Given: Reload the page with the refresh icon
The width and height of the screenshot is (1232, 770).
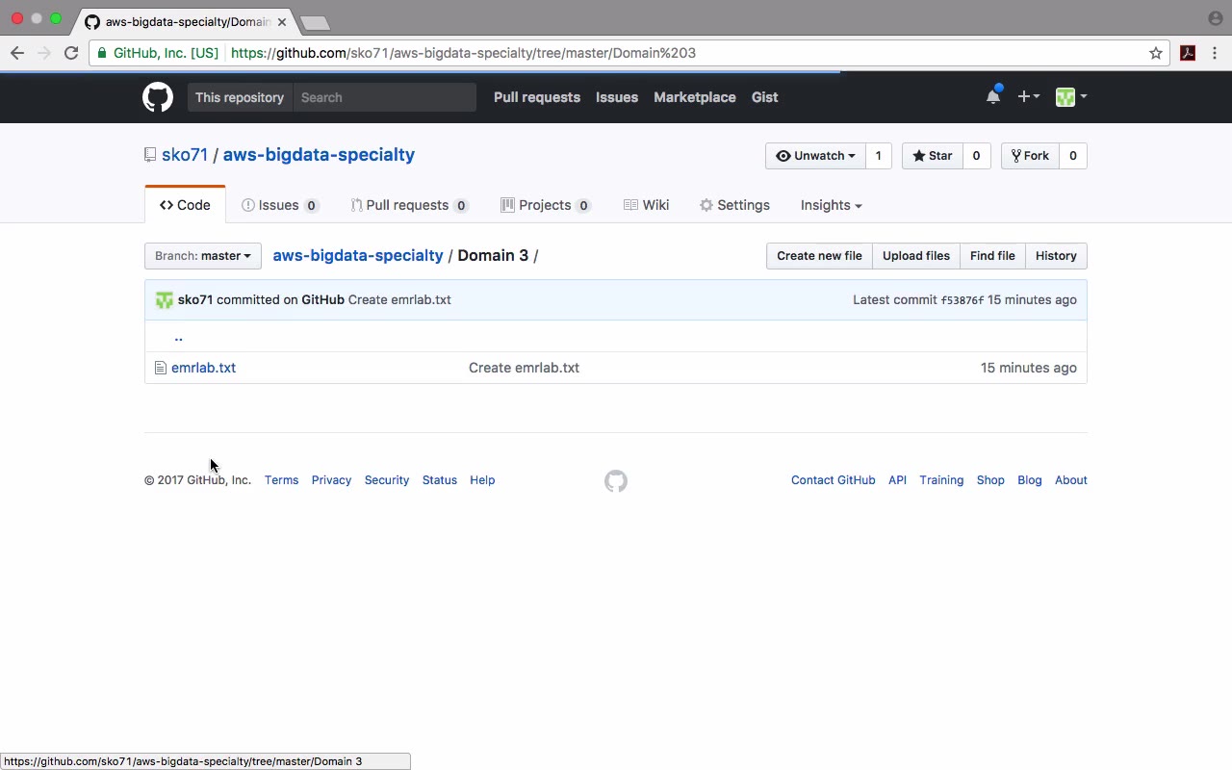Looking at the screenshot, I should pyautogui.click(x=71, y=53).
